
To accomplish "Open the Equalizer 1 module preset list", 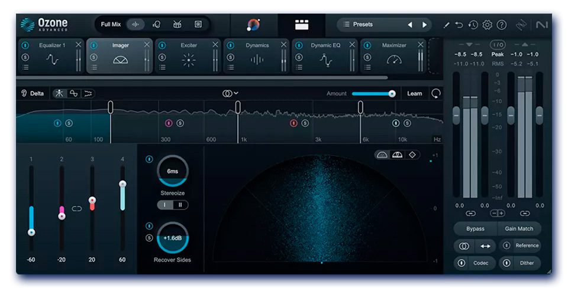I will 25,67.
